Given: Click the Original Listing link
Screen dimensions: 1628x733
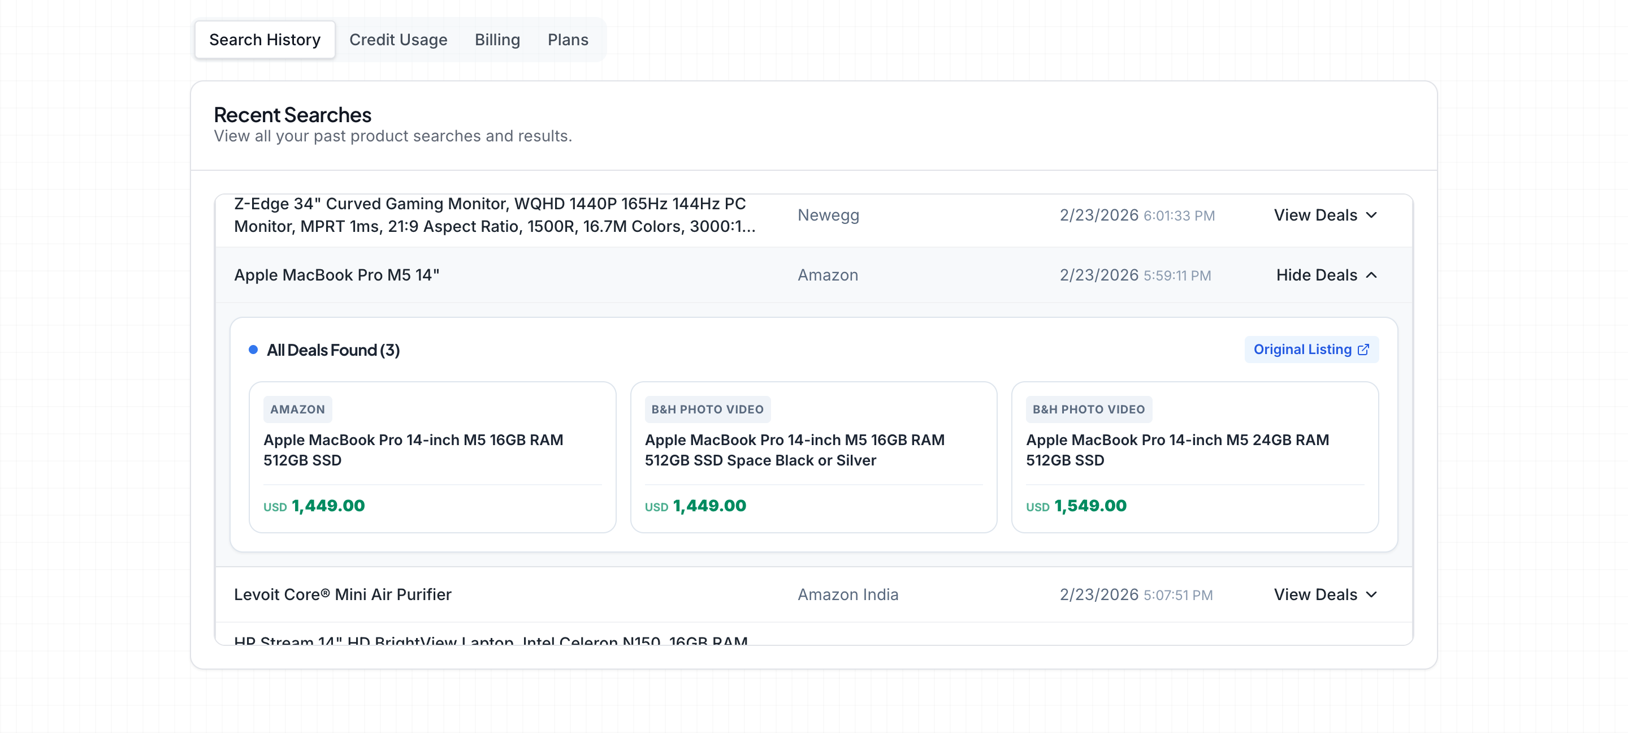Looking at the screenshot, I should (1302, 350).
